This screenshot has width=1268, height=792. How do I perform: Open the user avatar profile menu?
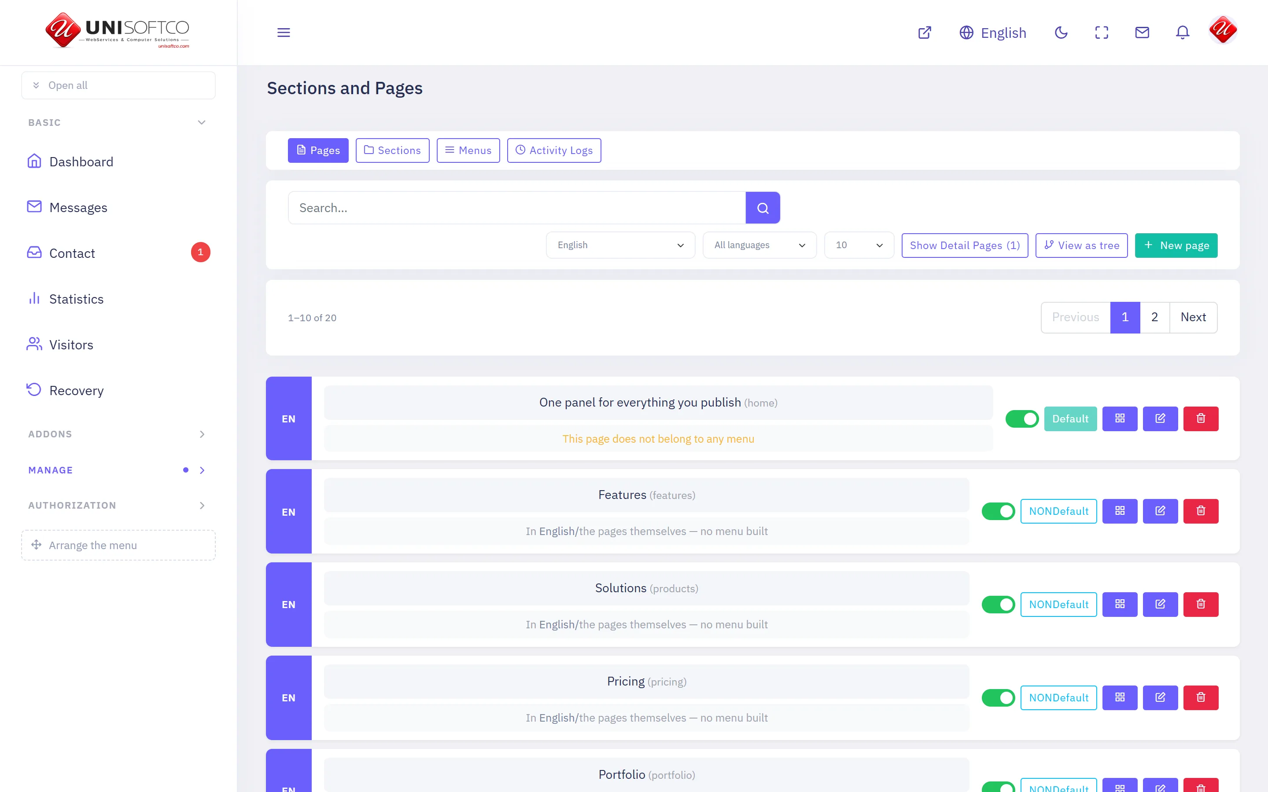[x=1223, y=30]
